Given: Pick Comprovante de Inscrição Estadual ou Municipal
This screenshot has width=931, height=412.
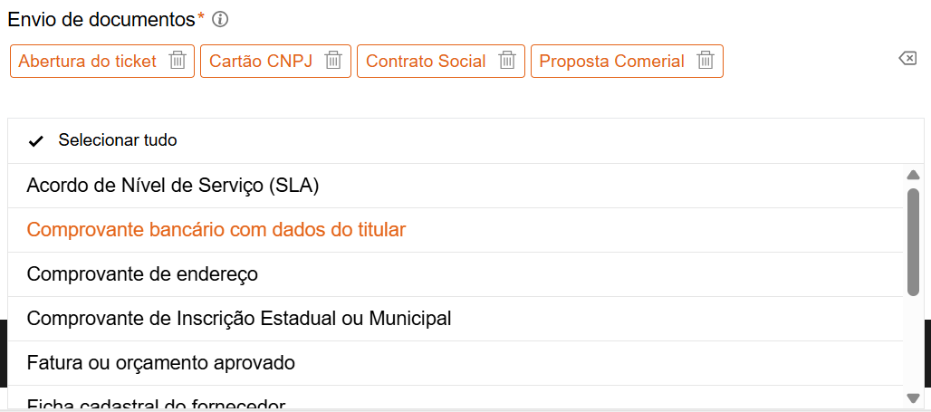Looking at the screenshot, I should click(x=239, y=319).
